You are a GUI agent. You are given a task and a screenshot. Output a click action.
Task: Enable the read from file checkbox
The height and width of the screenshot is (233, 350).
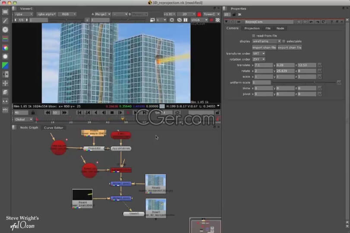(254, 36)
